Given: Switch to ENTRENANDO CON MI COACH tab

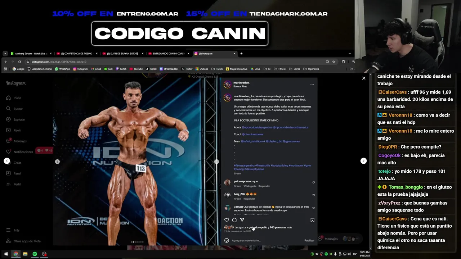Looking at the screenshot, I should coord(168,54).
